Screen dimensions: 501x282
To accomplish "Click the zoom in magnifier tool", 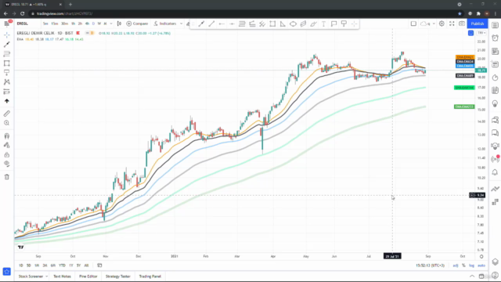I will pyautogui.click(x=7, y=123).
